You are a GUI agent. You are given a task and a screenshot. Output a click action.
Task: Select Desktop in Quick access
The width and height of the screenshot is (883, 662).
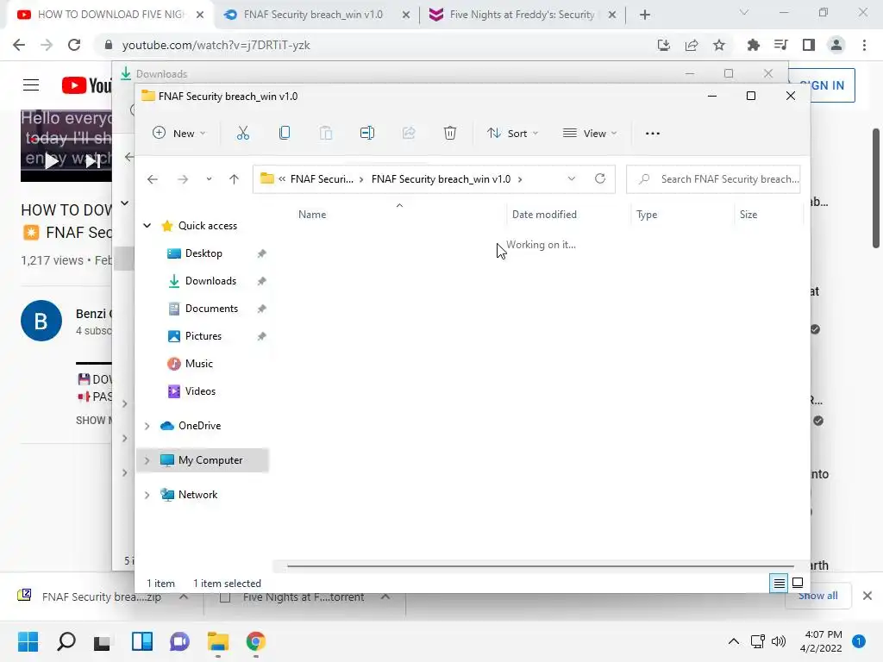(x=204, y=253)
